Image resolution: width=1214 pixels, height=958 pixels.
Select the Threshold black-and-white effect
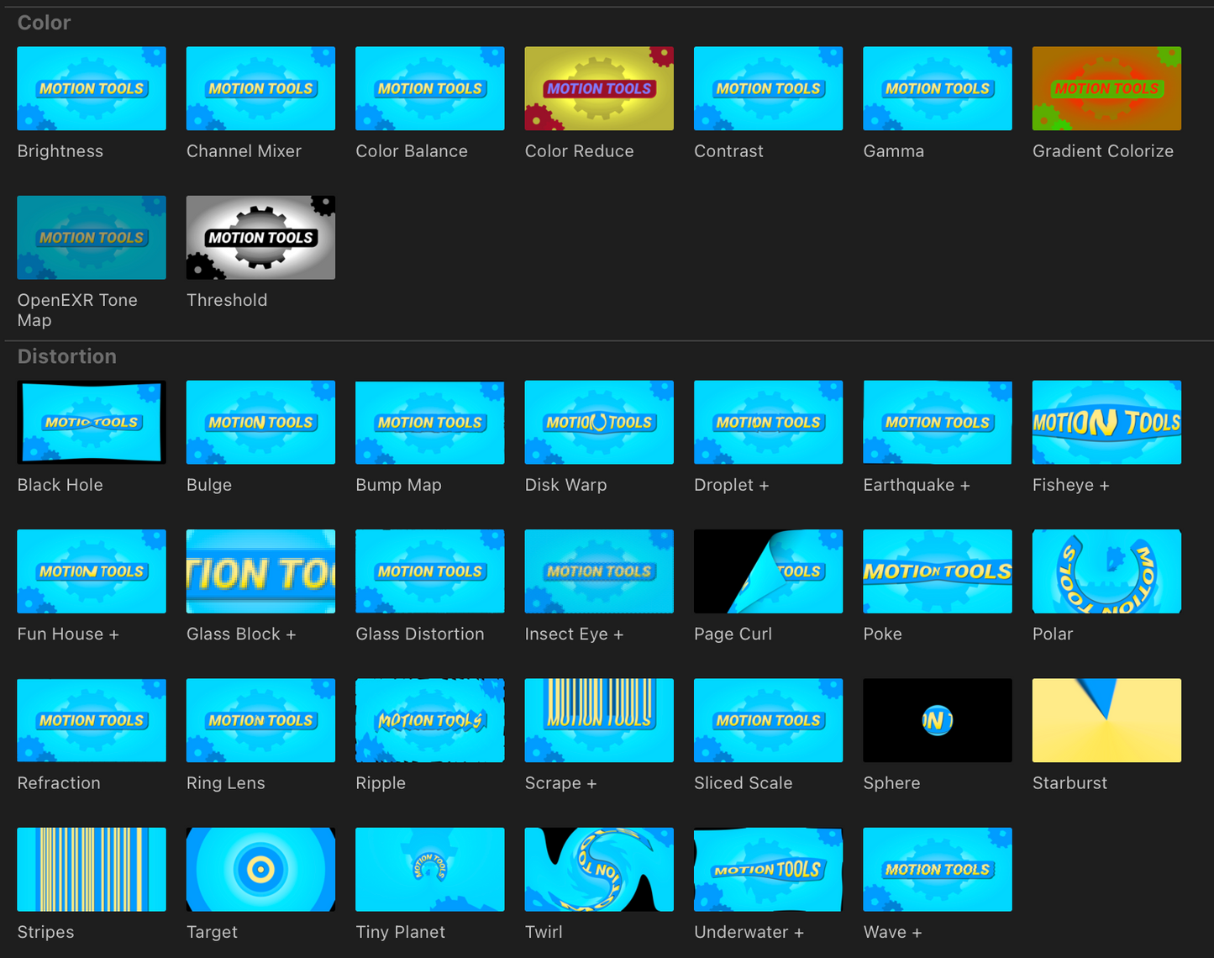point(260,237)
